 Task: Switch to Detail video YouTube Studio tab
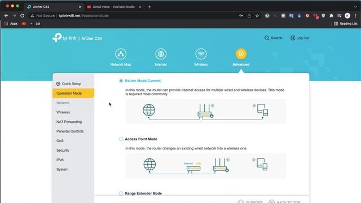click(114, 7)
